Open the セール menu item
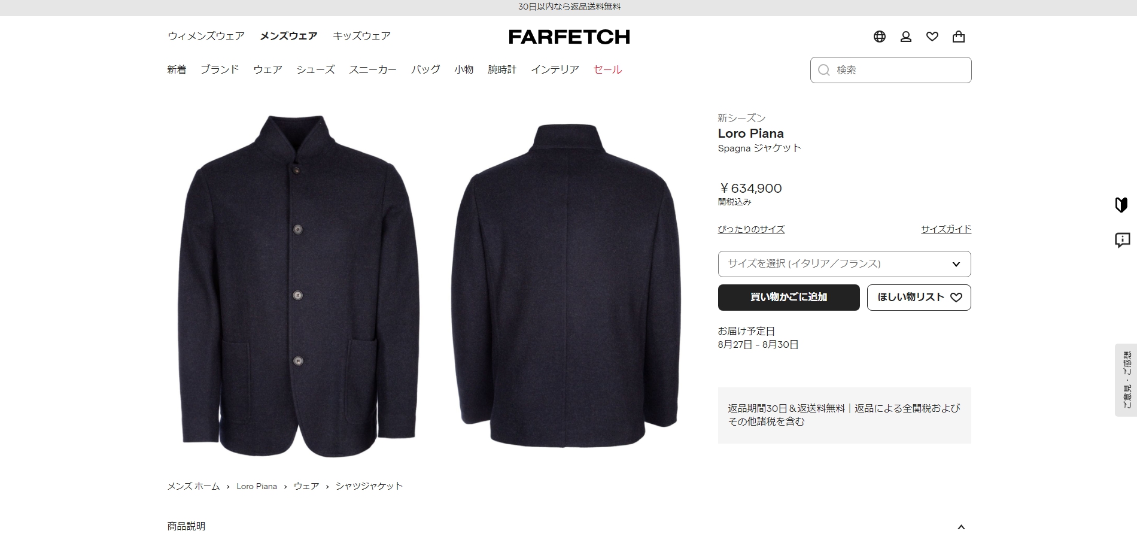Screen dimensions: 1137x540 point(607,69)
